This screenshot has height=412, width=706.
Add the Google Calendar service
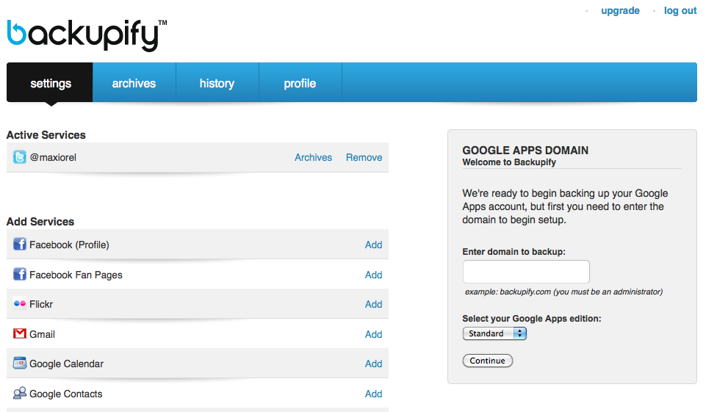(x=373, y=364)
